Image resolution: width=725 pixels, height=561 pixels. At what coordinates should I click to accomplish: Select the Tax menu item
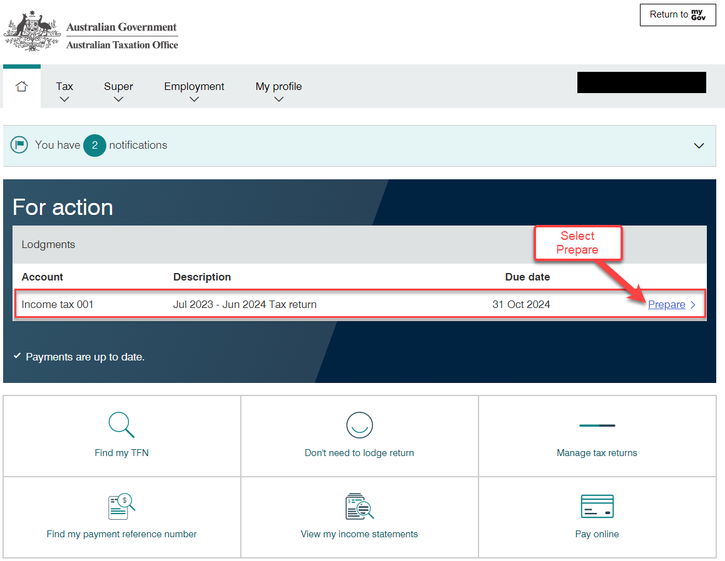tap(64, 86)
